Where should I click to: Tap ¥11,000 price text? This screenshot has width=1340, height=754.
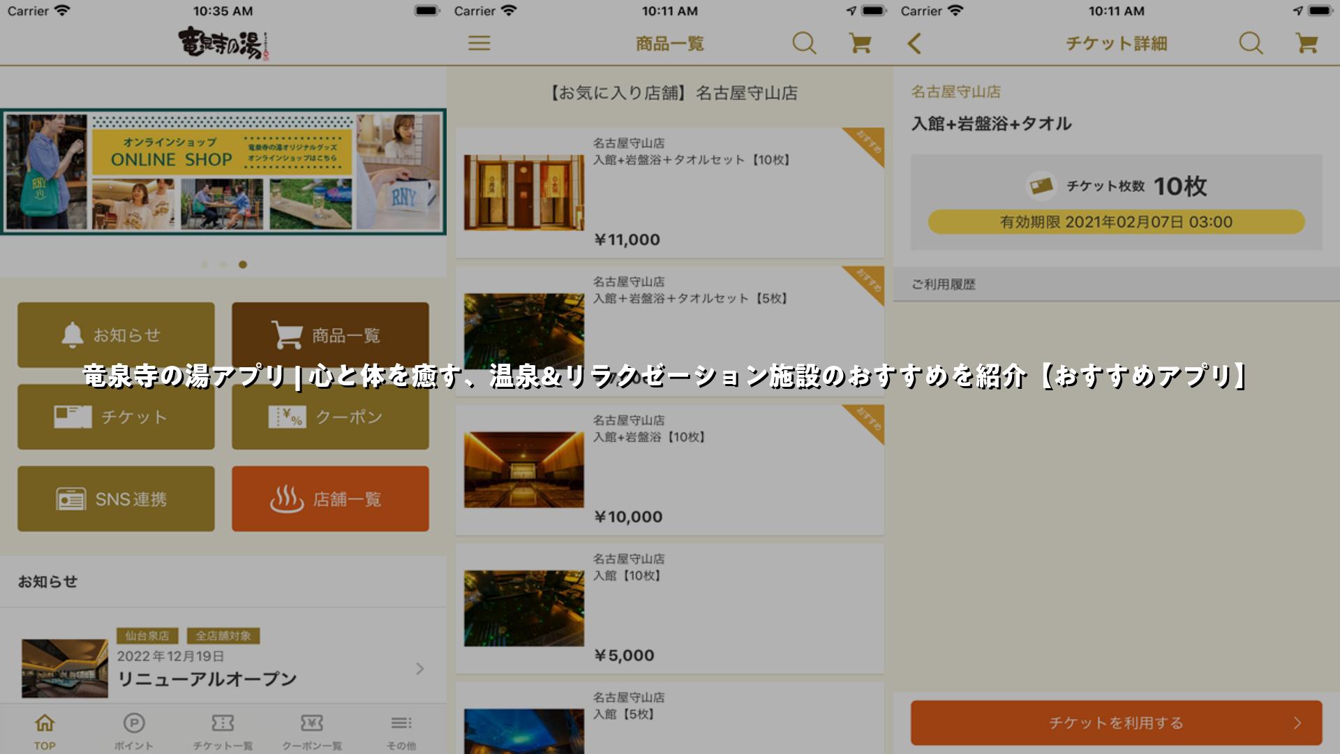pos(627,239)
